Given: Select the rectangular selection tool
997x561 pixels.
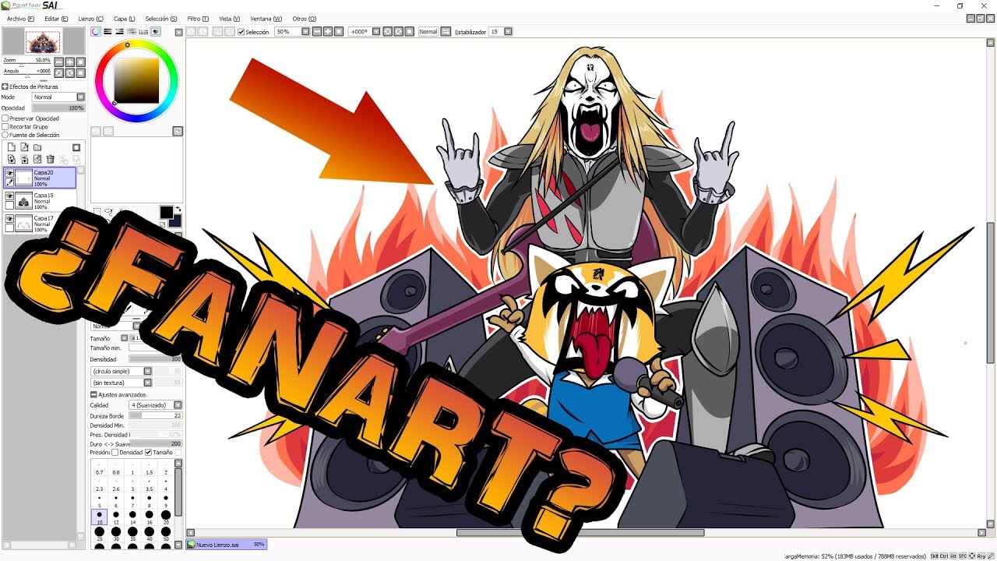Looking at the screenshot, I should click(97, 210).
